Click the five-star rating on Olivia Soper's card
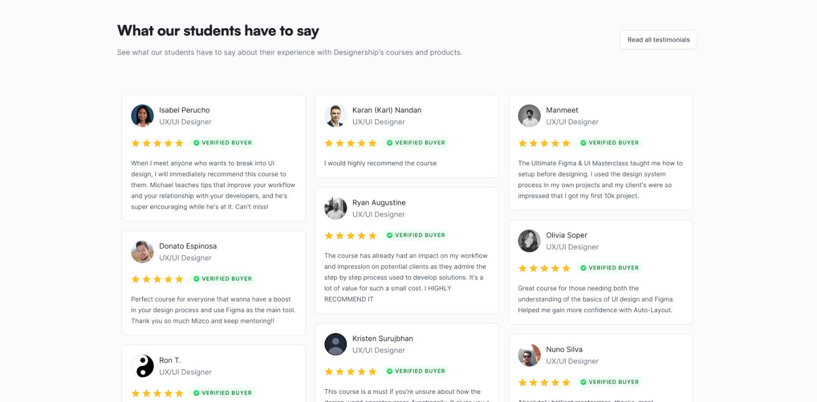The width and height of the screenshot is (817, 402). point(544,268)
